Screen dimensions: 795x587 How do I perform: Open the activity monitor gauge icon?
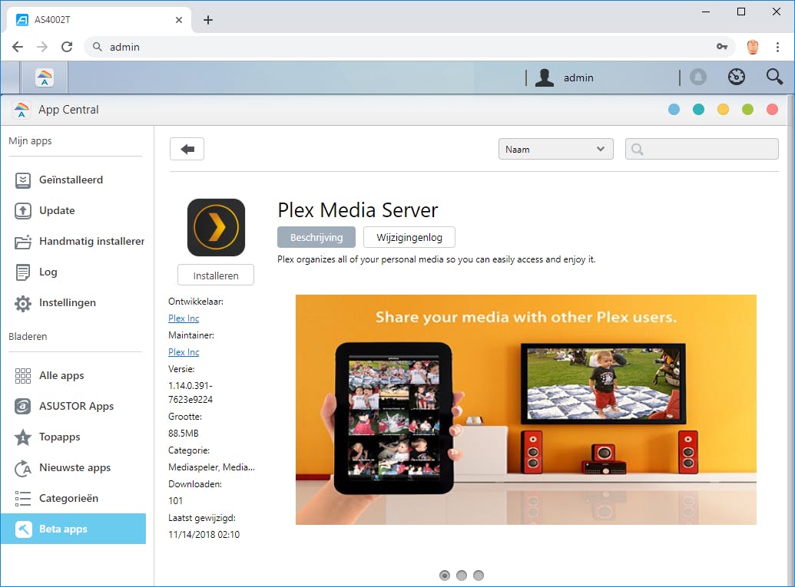pyautogui.click(x=736, y=77)
